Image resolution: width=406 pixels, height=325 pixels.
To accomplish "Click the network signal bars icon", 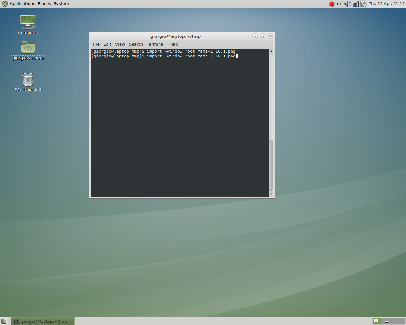I will [x=356, y=4].
